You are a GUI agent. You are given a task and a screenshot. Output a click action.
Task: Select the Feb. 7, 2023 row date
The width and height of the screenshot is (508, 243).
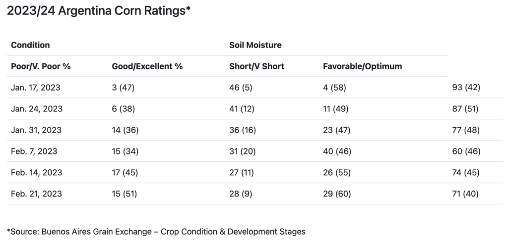[x=35, y=151]
